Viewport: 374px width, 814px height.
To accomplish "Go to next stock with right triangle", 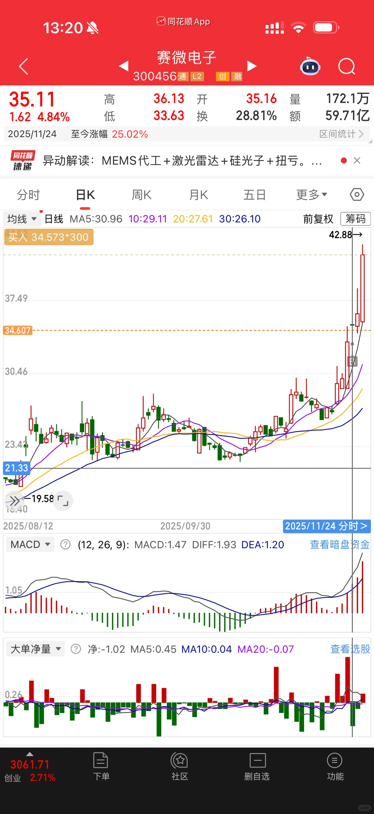I will click(252, 66).
